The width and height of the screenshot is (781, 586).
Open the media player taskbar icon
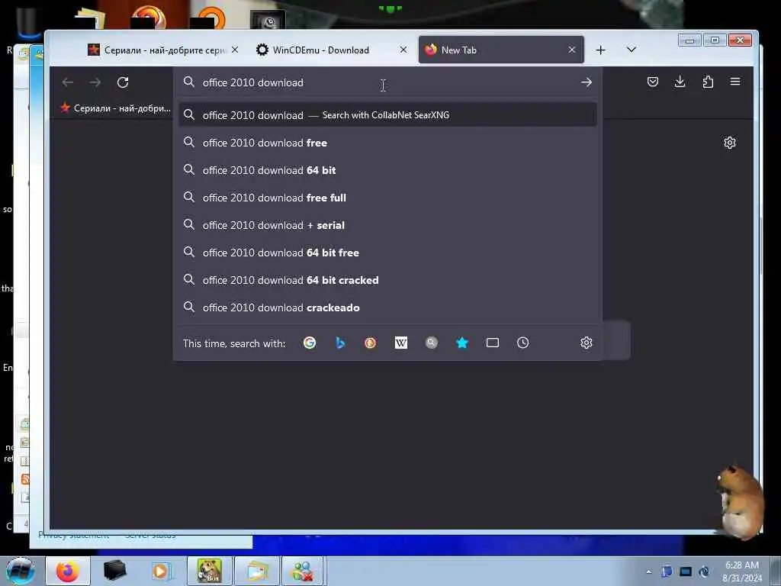pos(160,571)
